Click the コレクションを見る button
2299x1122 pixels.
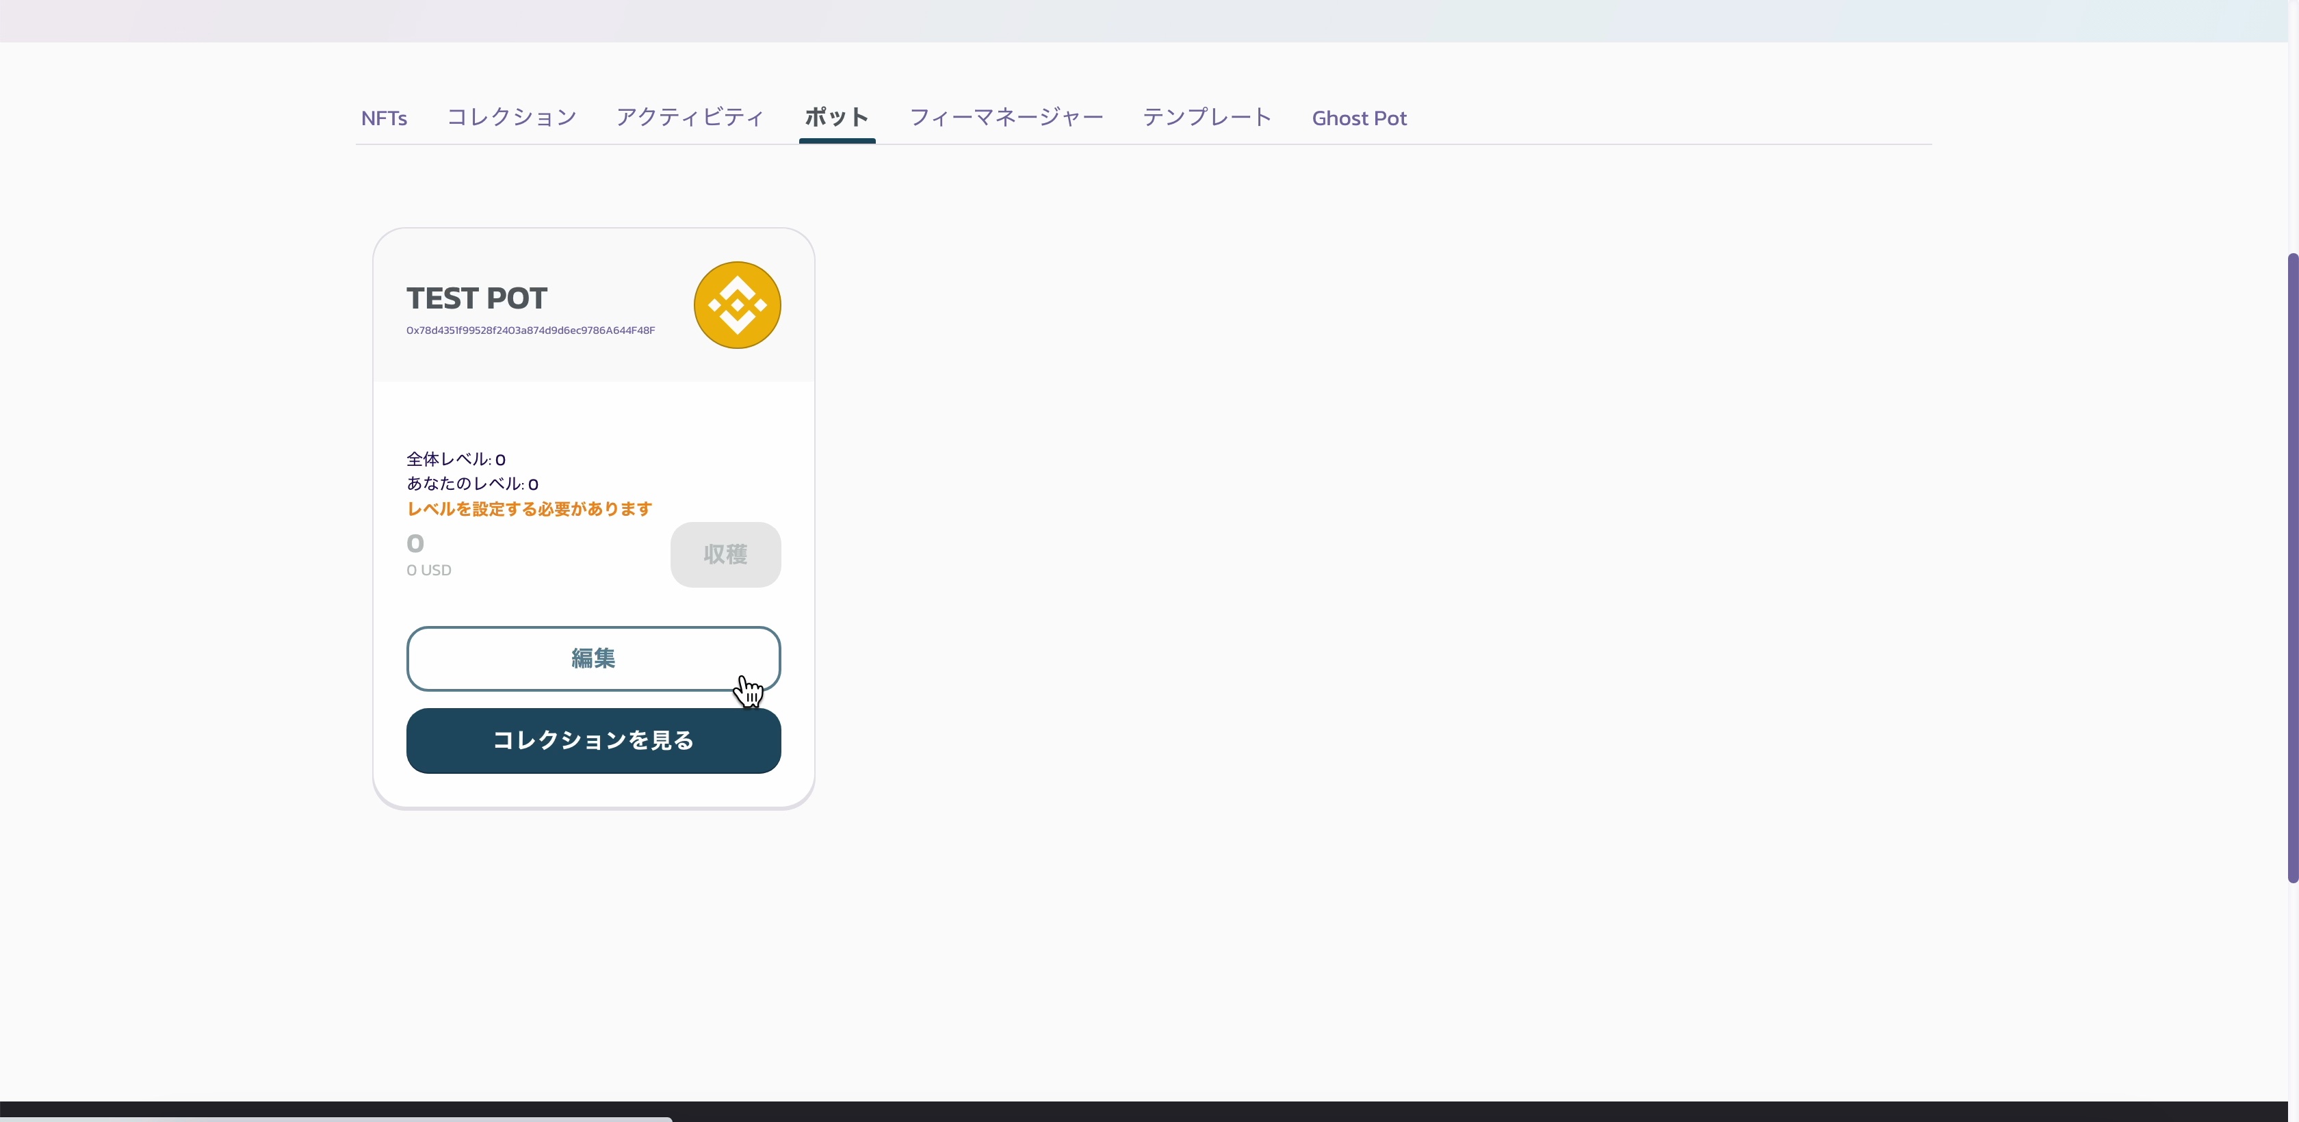[x=593, y=741]
